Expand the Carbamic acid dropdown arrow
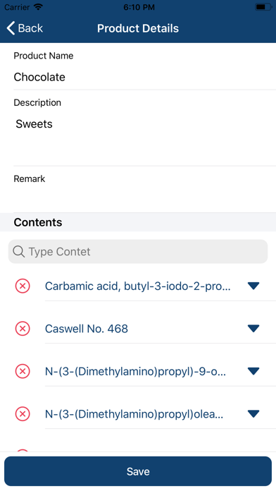 (253, 286)
